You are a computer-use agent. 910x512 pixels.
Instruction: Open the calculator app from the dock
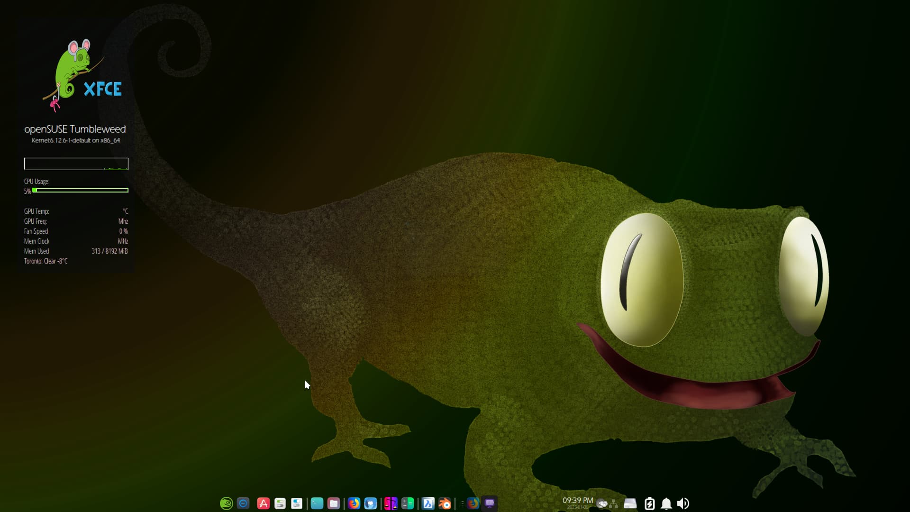tap(408, 503)
